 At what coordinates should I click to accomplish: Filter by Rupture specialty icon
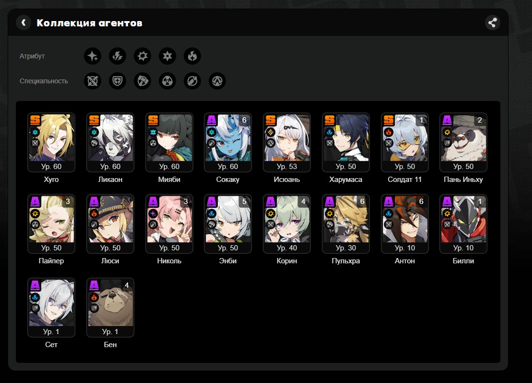pyautogui.click(x=217, y=81)
